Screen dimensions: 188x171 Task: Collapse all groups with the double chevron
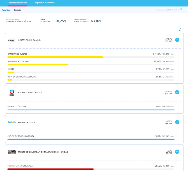click(x=180, y=30)
